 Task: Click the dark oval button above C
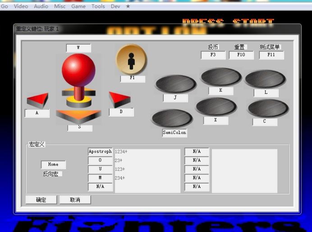(268, 108)
